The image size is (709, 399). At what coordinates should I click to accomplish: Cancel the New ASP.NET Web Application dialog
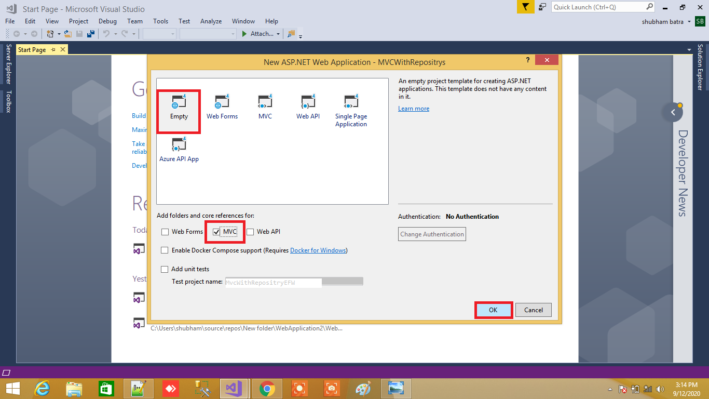point(534,310)
